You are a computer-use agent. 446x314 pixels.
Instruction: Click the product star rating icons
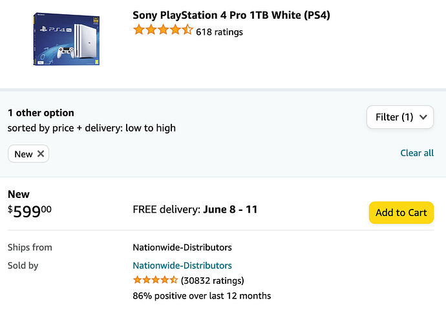(162, 30)
